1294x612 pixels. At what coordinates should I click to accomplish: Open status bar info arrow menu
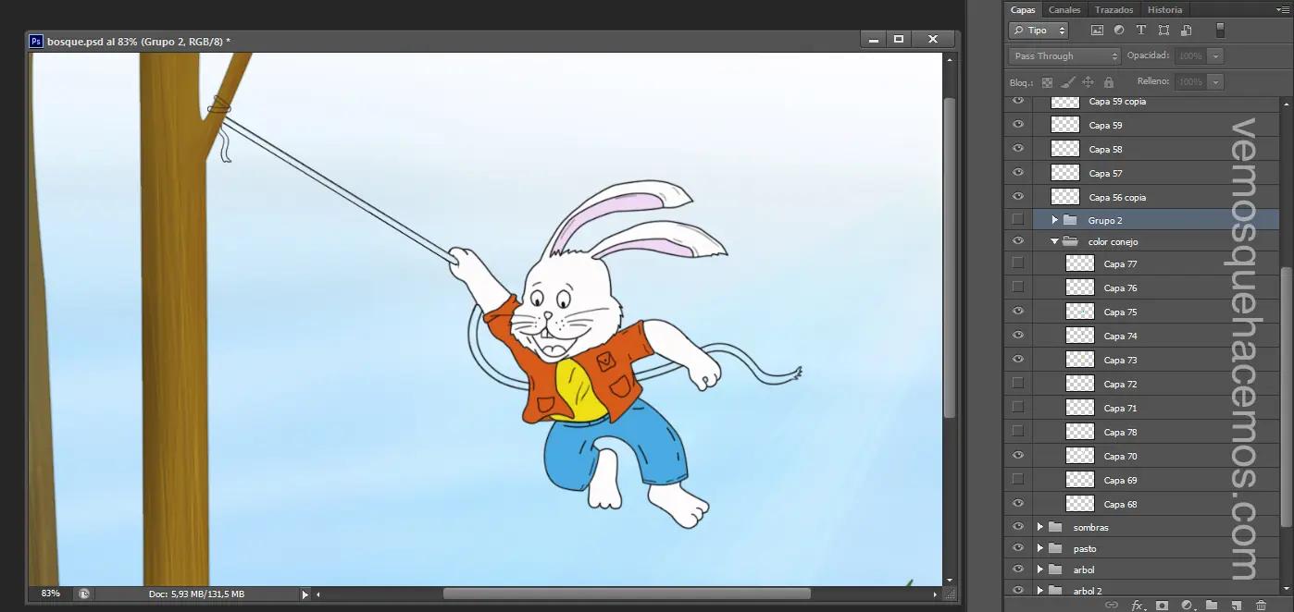pos(305,594)
